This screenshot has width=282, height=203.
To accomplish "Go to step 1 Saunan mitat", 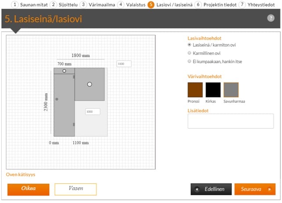I will (29, 4).
